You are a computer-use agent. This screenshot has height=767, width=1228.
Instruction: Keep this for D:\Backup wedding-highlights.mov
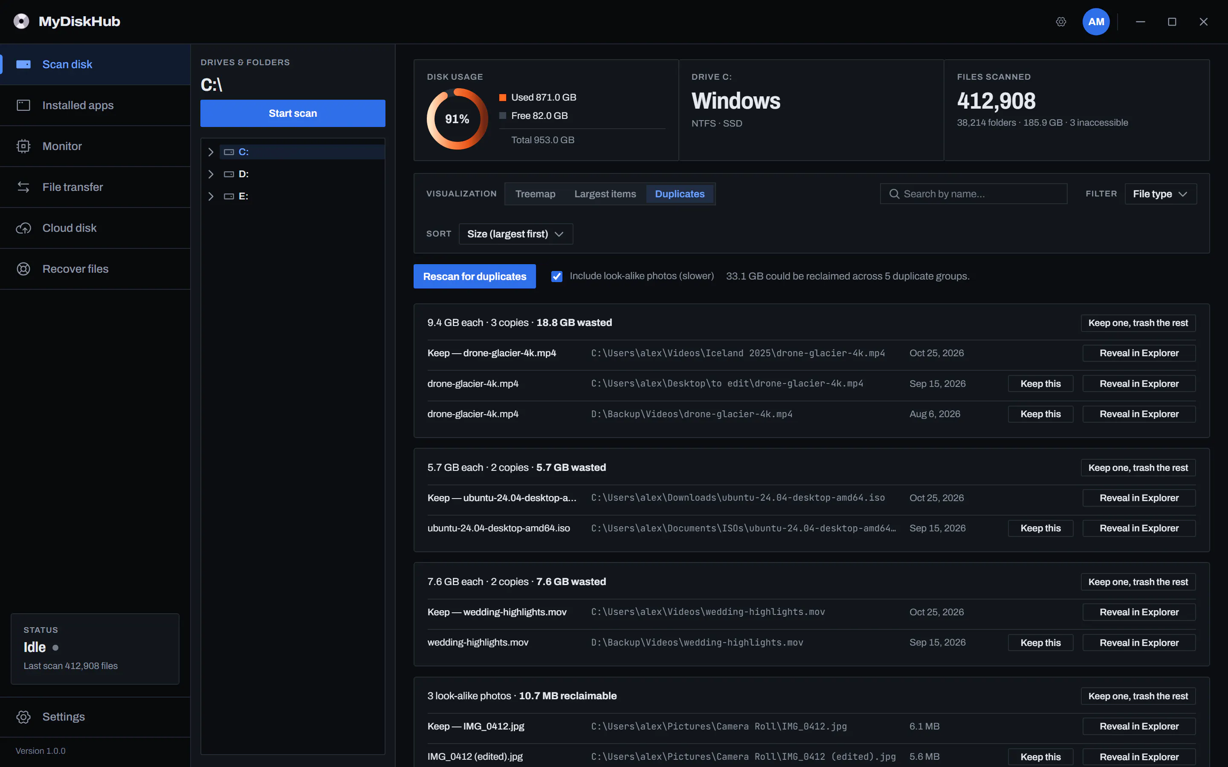(x=1040, y=643)
